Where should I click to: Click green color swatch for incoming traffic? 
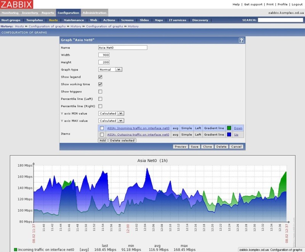click(229, 128)
